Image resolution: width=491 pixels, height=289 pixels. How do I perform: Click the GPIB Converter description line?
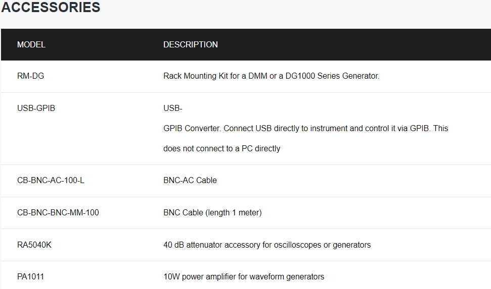click(x=305, y=129)
